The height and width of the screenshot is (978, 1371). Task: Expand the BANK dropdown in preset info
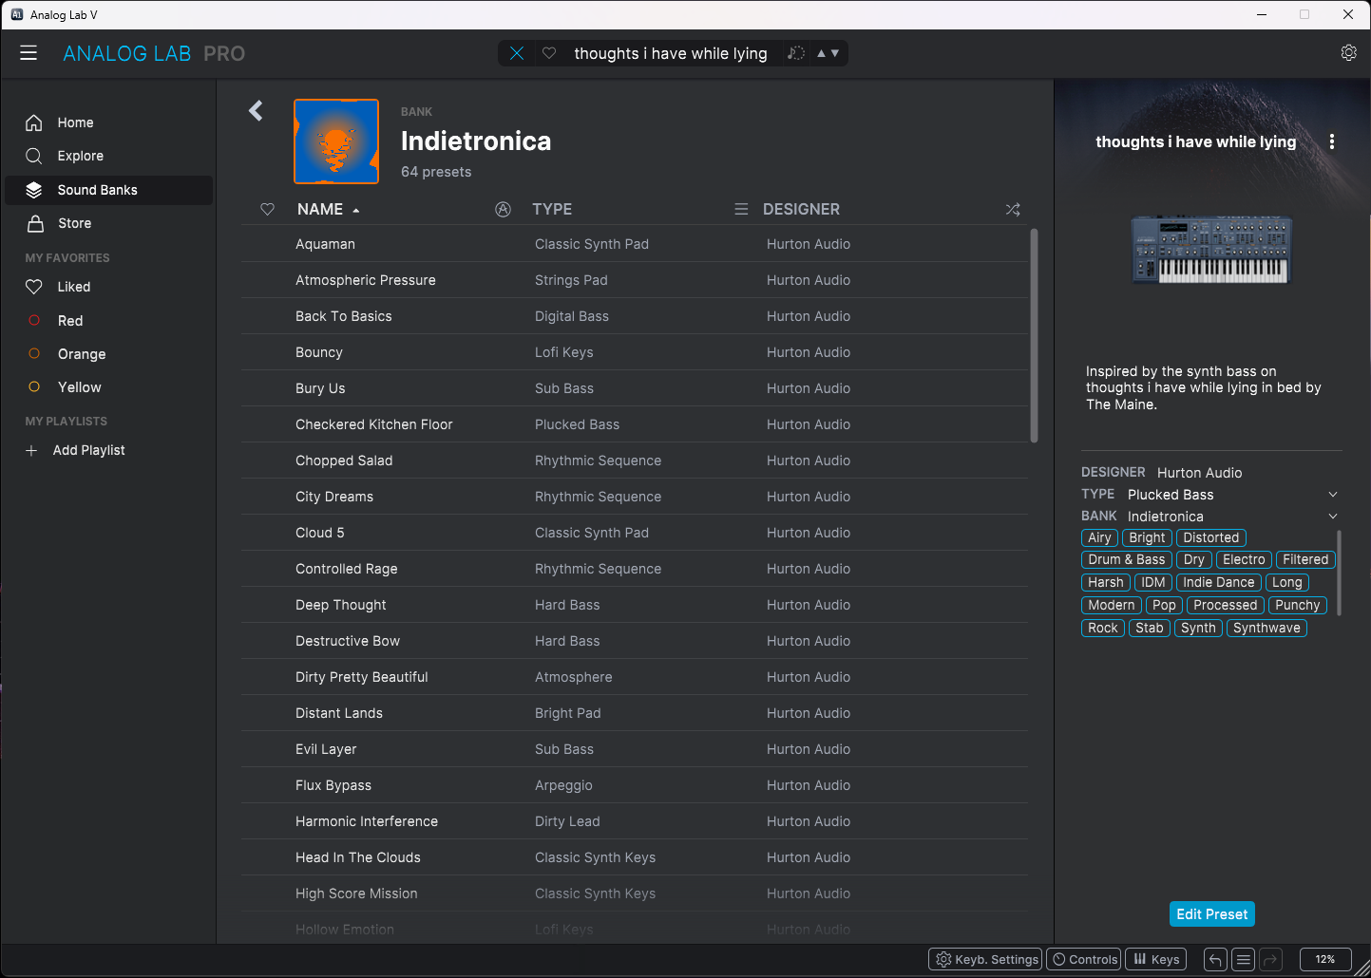pyautogui.click(x=1333, y=517)
